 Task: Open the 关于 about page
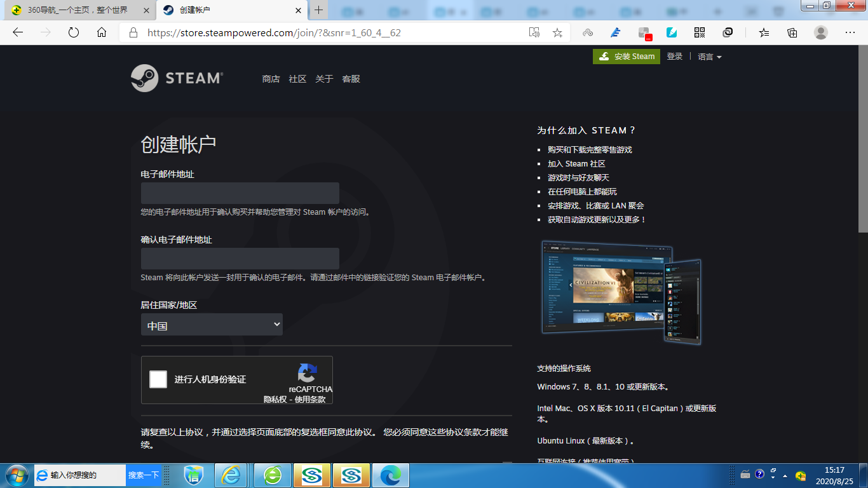tap(324, 79)
